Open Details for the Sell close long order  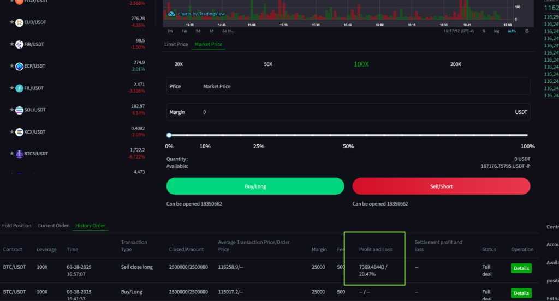point(521,268)
